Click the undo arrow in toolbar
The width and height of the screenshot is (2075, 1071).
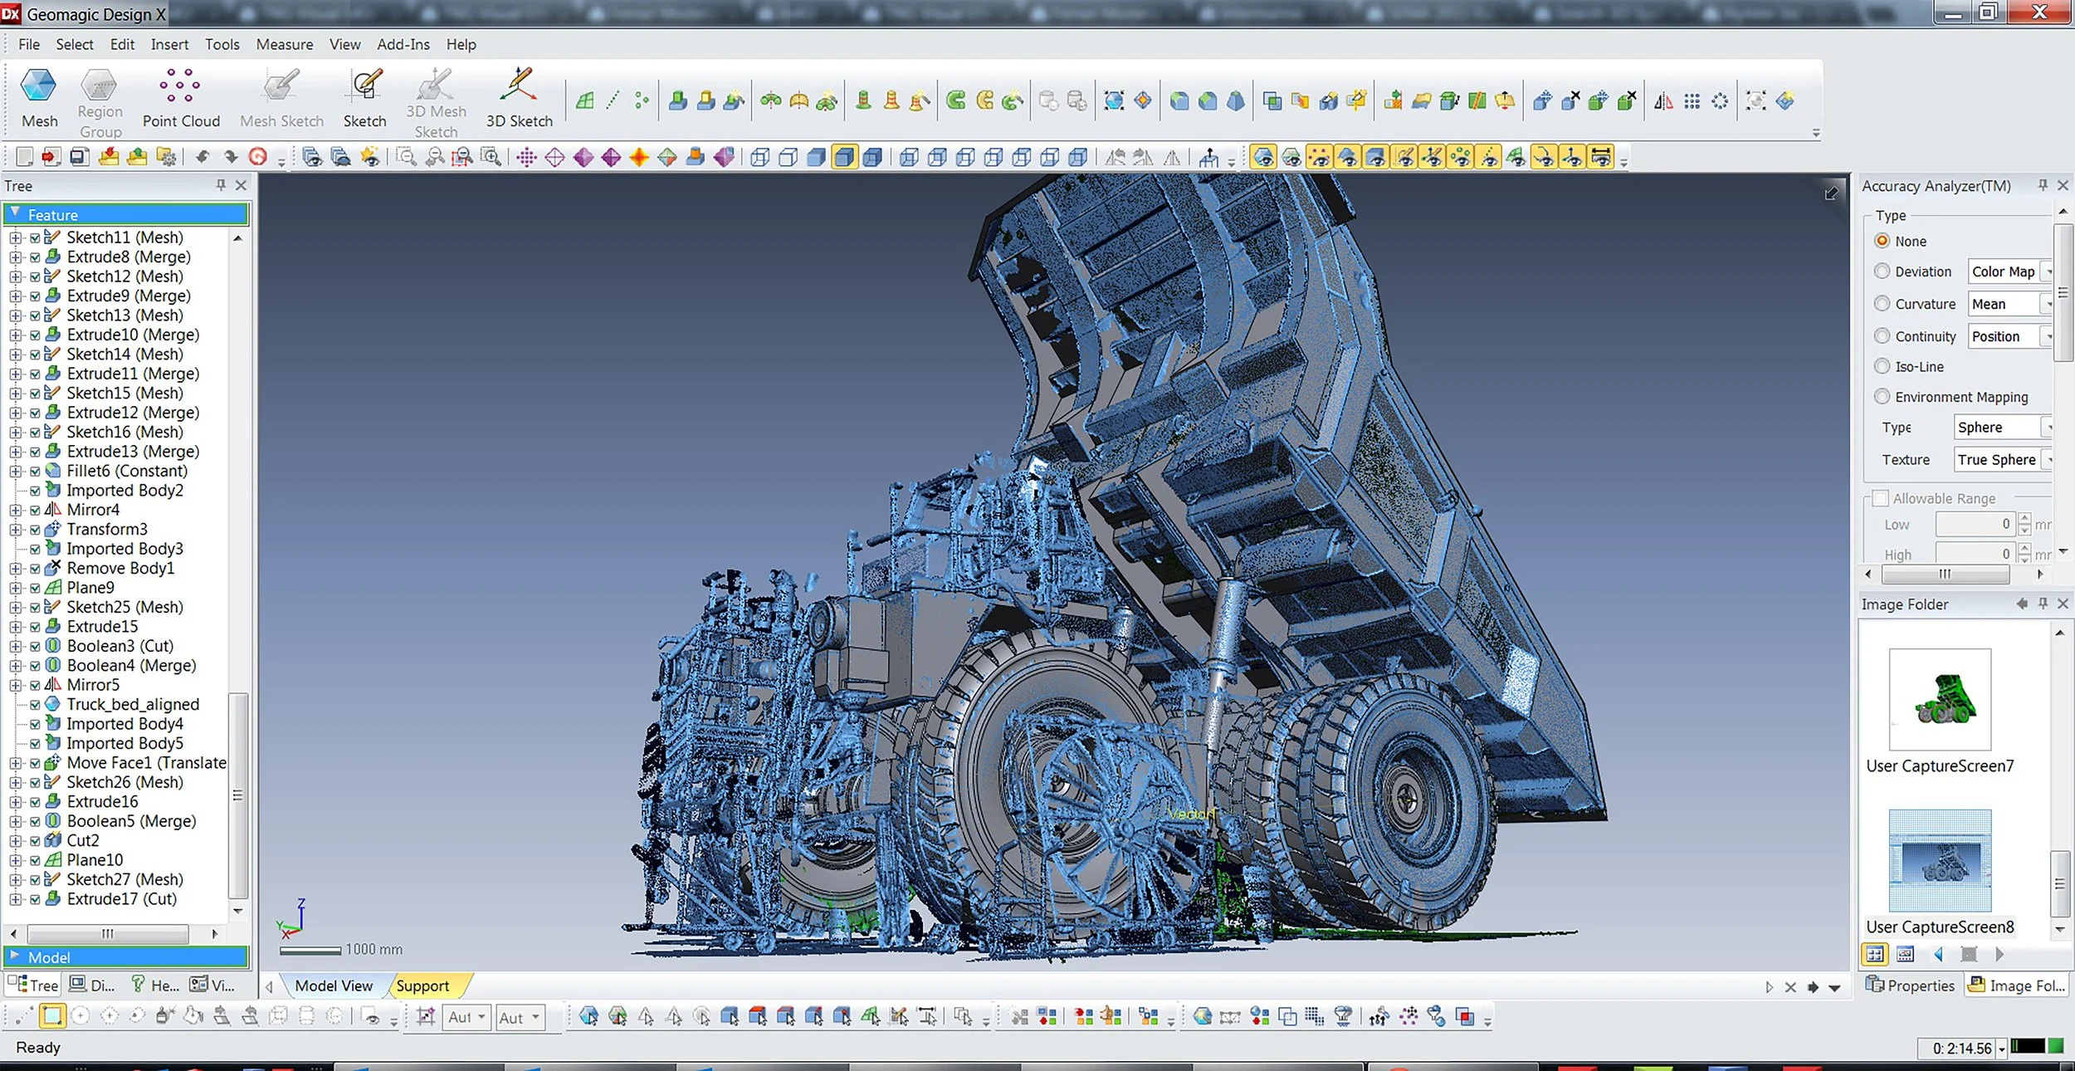(203, 157)
